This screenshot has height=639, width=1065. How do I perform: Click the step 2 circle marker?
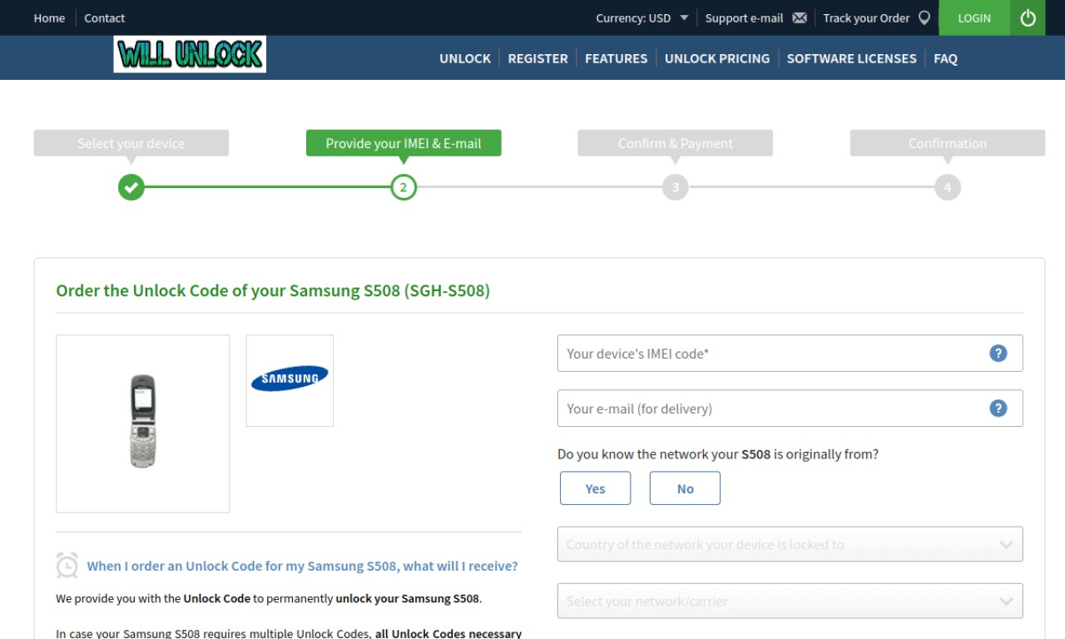click(404, 187)
